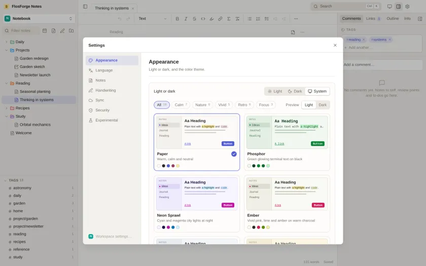Click the Italic formatting icon
426x266 pixels.
186,19
